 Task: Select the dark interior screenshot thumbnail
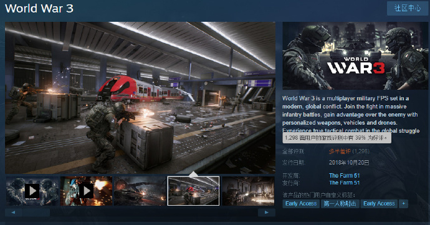click(248, 191)
